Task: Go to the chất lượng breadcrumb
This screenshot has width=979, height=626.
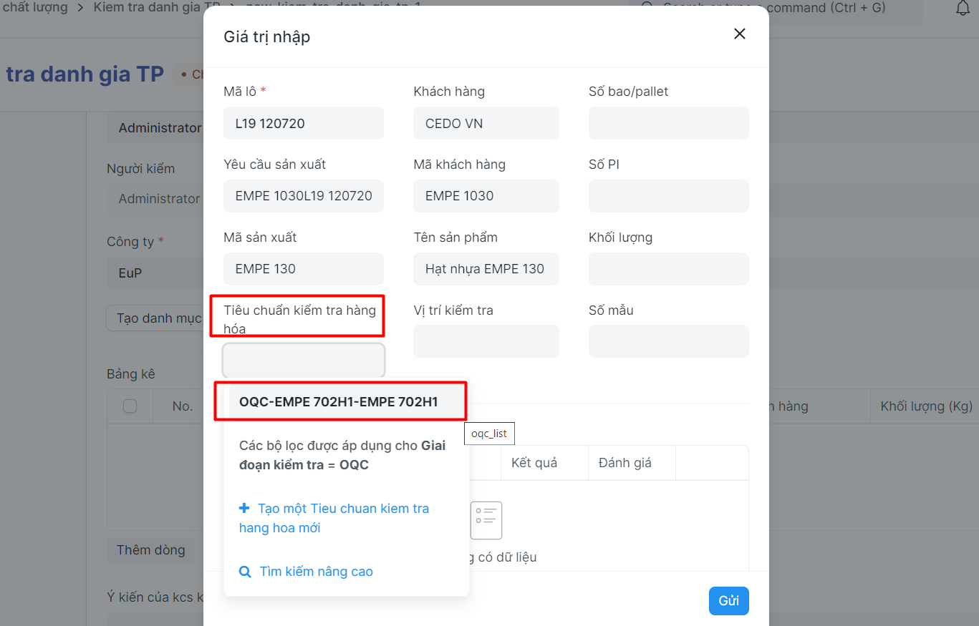Action: click(36, 8)
